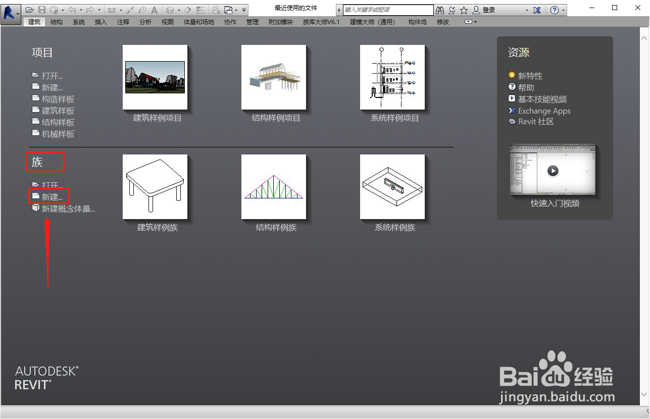The width and height of the screenshot is (650, 419).
Task: Open the 建筑样例项目 thumbnail
Action: (155, 77)
